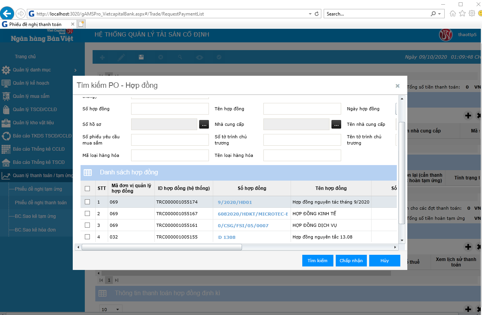Click the line chart icon beside Quan lý thanh toán
This screenshot has width=482, height=315.
6,176
